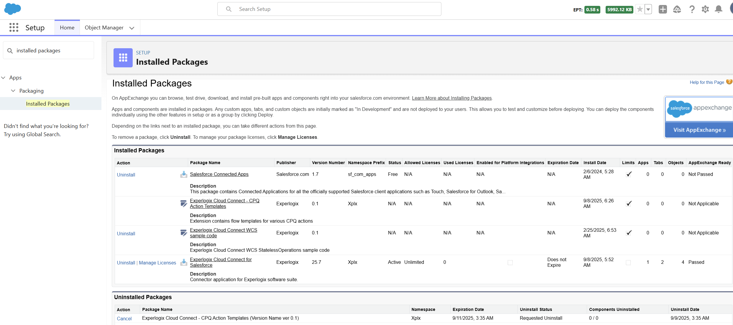Viewport: 733px width, 325px height.
Task: Click Limits checkmark for Salesforce Connected Apps
Action: click(x=629, y=174)
